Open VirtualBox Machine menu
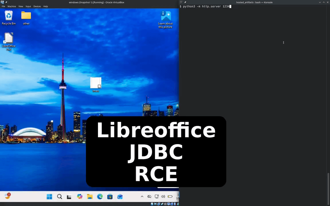Viewport: 330px width, 206px height. [x=12, y=6]
